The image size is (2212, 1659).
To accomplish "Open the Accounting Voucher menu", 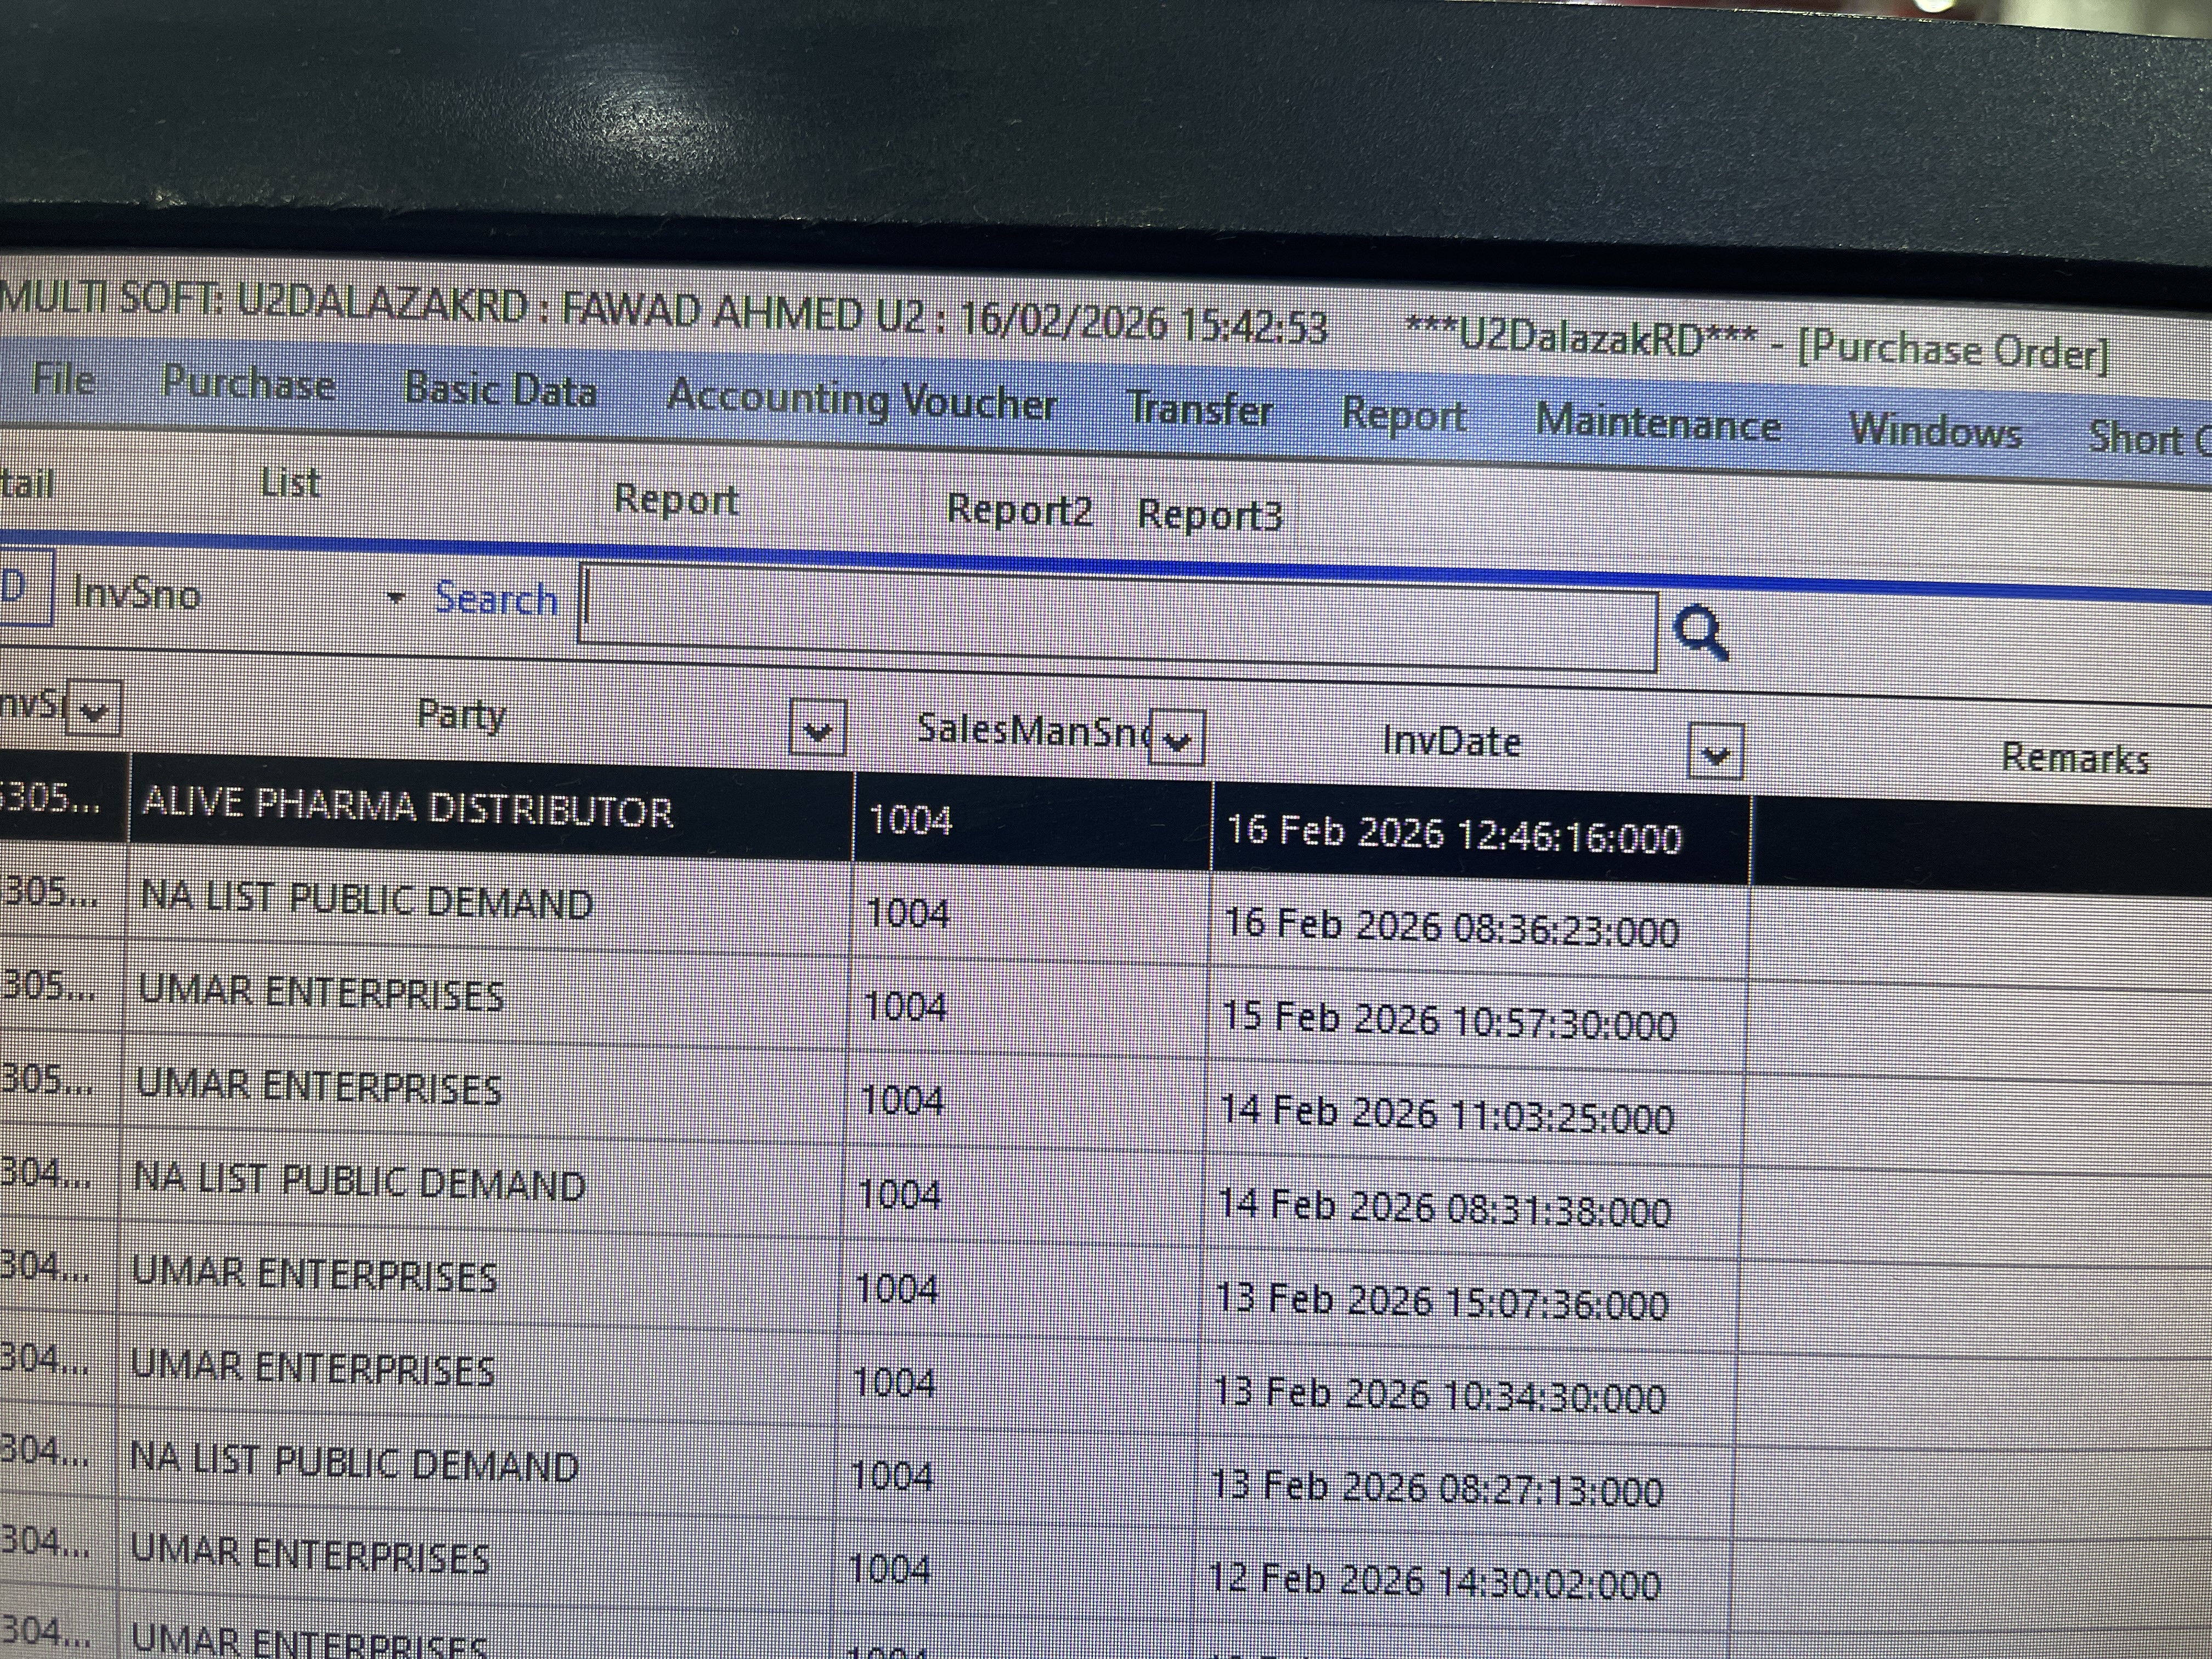I will coord(861,400).
